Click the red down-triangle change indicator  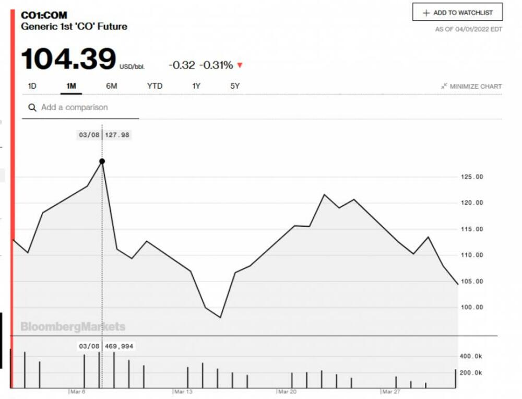(240, 66)
